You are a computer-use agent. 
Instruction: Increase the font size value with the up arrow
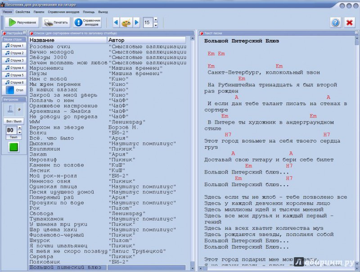point(156,20)
